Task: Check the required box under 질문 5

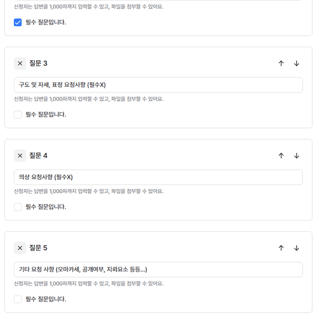Action: (18, 299)
